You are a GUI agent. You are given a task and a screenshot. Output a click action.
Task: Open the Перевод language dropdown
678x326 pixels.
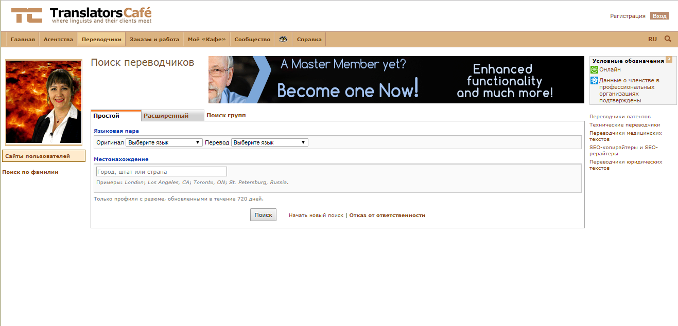click(269, 142)
